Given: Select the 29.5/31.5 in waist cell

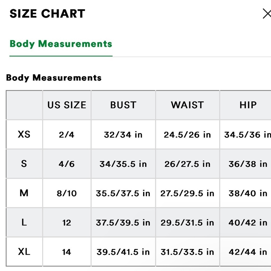Looking at the screenshot, I should tap(187, 223).
